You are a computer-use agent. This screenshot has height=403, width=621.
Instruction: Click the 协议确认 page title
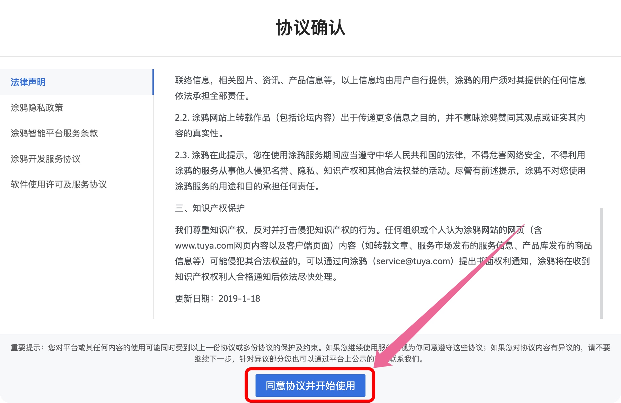coord(310,28)
